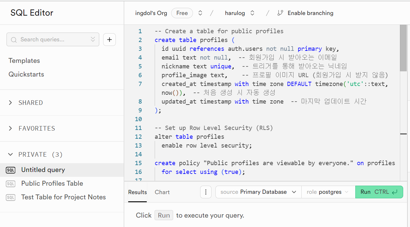Screen dimensions: 410x227
Task: Click SQL icon beside Public Profiles Table
Action: coord(10,184)
